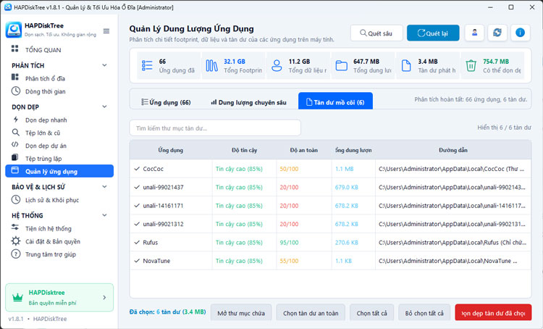543x329 pixels.
Task: Collapse the DỌN DẸP section chevron
Action: click(x=104, y=107)
